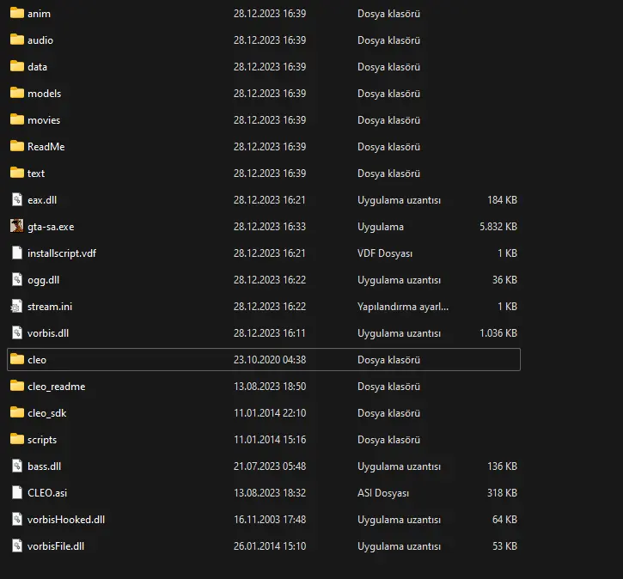623x579 pixels.
Task: Select the anim folder name
Action: pos(39,14)
